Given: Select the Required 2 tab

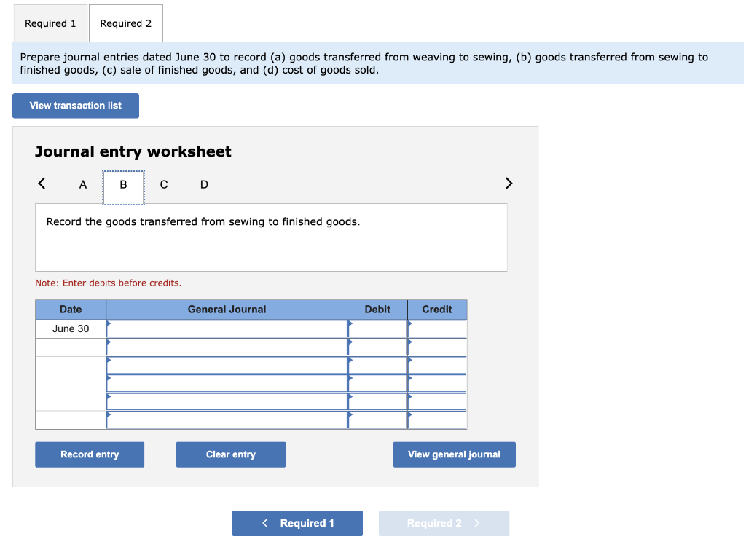Looking at the screenshot, I should pos(125,23).
